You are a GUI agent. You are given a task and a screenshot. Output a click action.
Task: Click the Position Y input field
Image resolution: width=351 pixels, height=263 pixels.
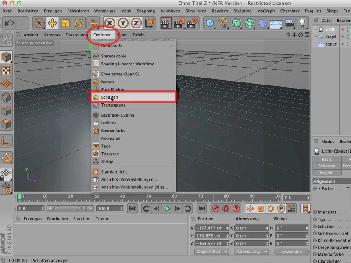[x=211, y=236]
